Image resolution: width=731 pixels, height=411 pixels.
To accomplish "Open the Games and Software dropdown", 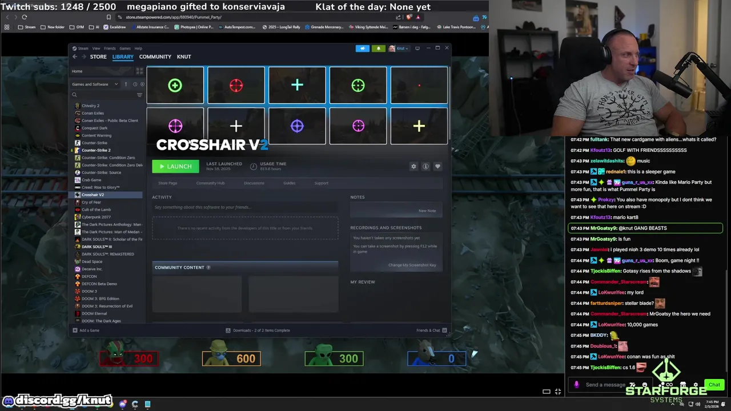I will 95,84.
